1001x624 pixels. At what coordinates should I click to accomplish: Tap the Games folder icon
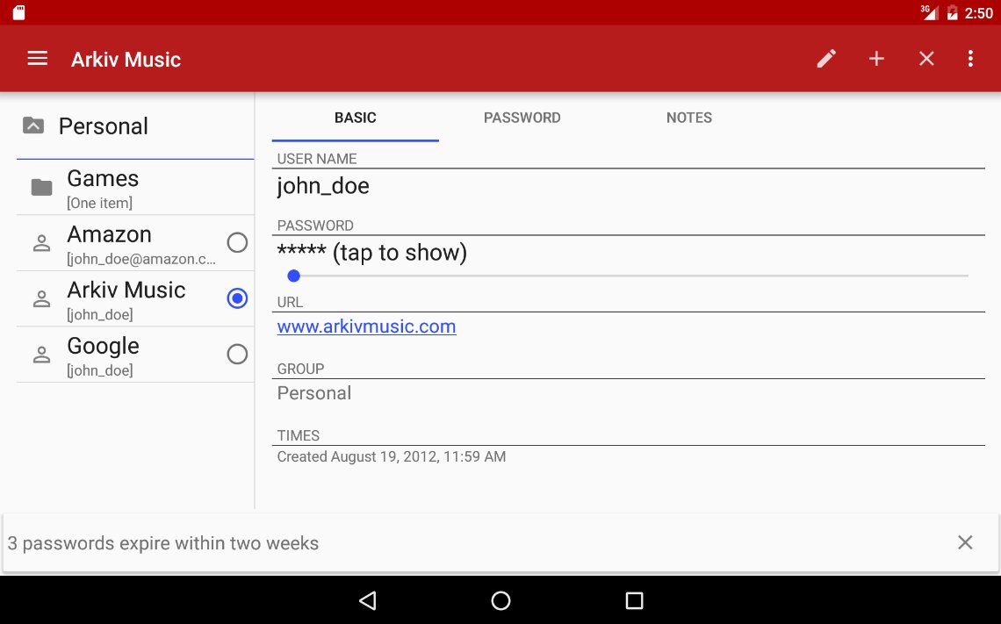(41, 187)
